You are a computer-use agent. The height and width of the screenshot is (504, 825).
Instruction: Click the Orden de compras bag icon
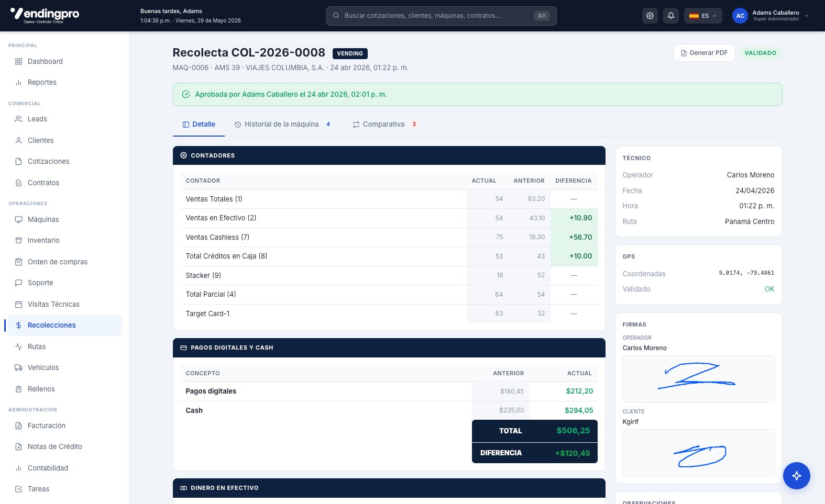19,262
